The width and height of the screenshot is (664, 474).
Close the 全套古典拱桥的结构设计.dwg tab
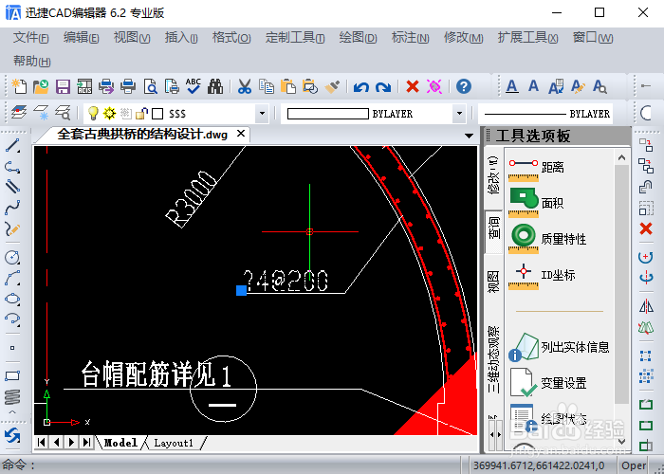pyautogui.click(x=241, y=134)
